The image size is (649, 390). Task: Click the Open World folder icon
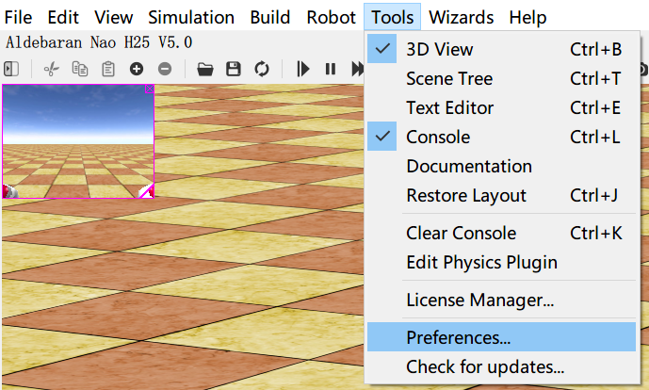pyautogui.click(x=205, y=69)
